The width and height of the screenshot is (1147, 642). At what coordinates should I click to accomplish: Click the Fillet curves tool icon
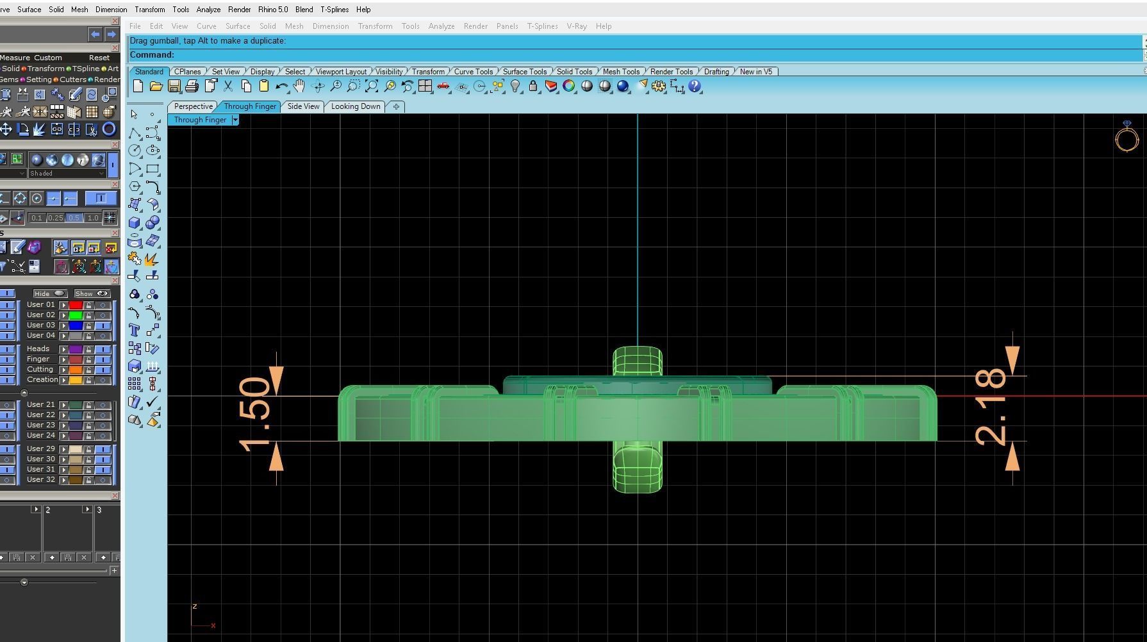[x=153, y=186]
